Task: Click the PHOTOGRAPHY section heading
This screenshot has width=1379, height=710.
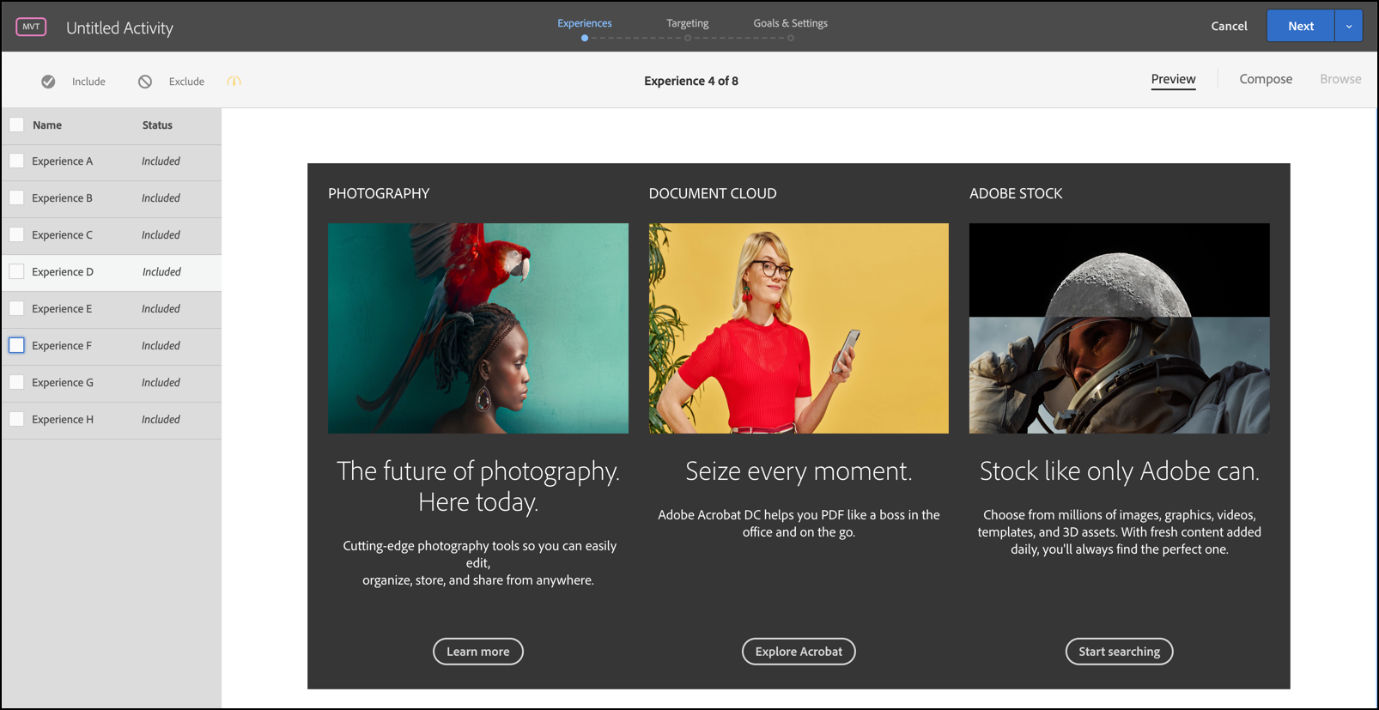Action: [379, 193]
